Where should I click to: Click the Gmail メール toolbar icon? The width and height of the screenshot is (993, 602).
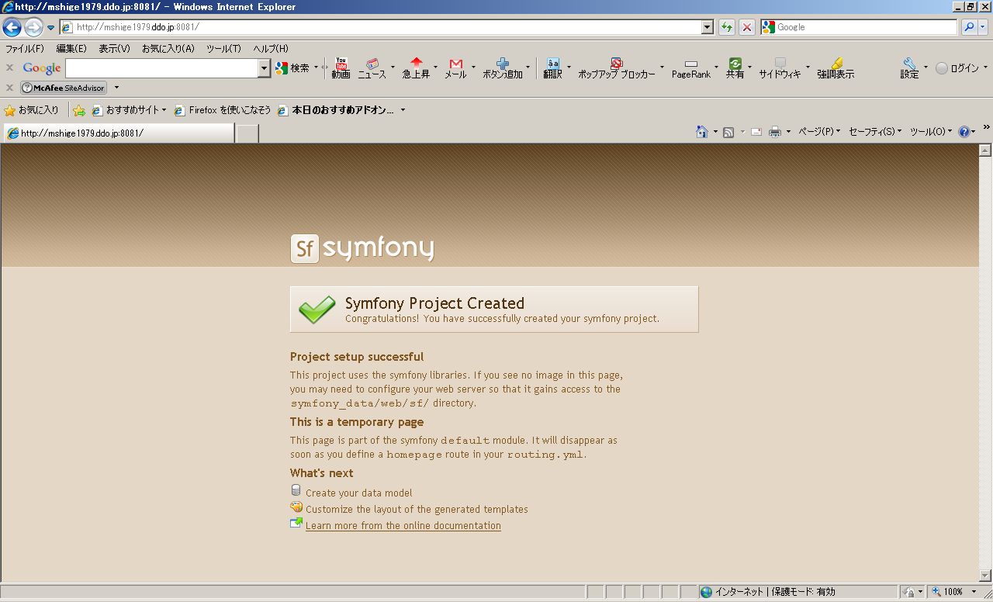455,68
